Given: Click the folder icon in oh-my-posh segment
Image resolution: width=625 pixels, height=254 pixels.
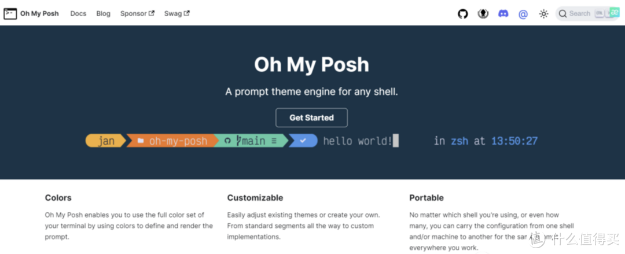Looking at the screenshot, I should tap(140, 141).
